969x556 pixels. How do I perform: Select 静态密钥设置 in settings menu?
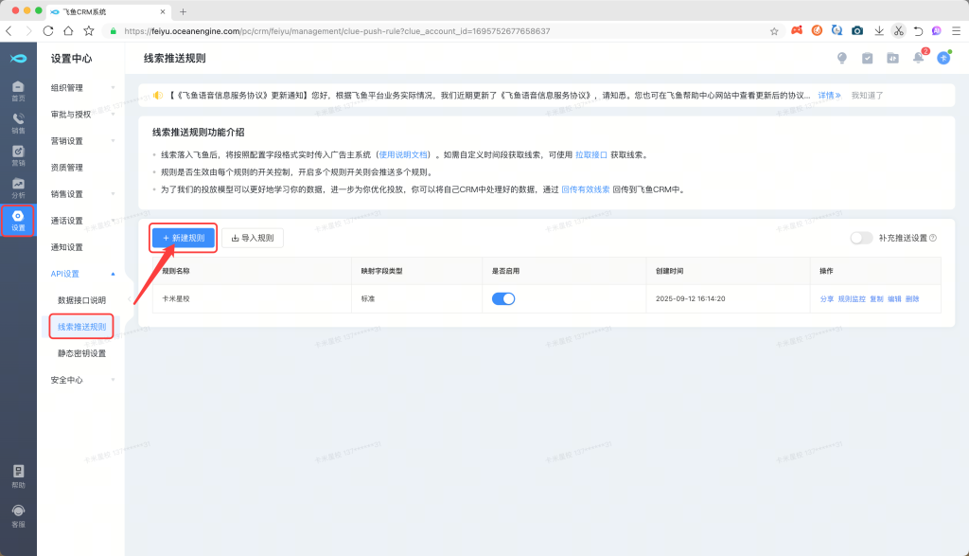81,353
